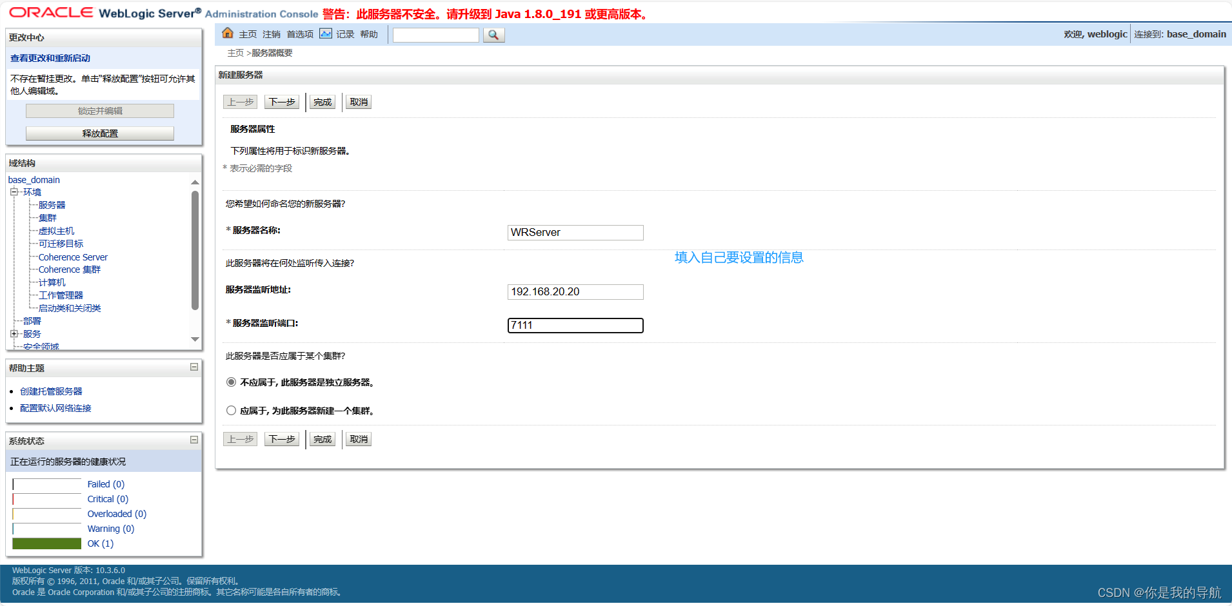Click the search magnifier icon
The width and height of the screenshot is (1232, 606).
pos(493,35)
